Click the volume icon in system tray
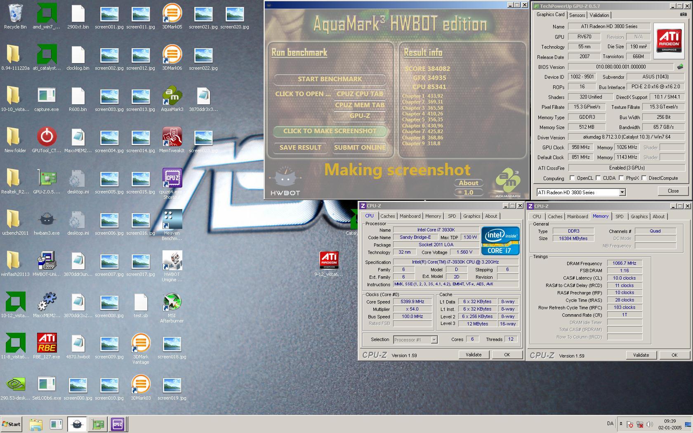 [650, 424]
